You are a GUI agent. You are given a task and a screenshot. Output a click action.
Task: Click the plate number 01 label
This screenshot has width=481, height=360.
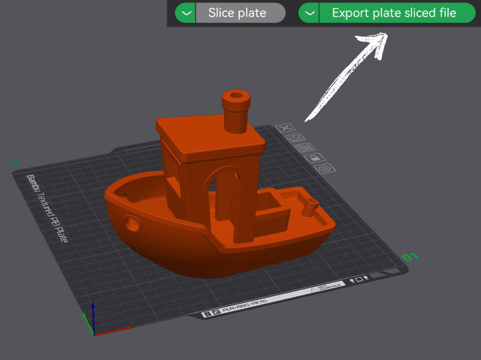click(x=409, y=257)
